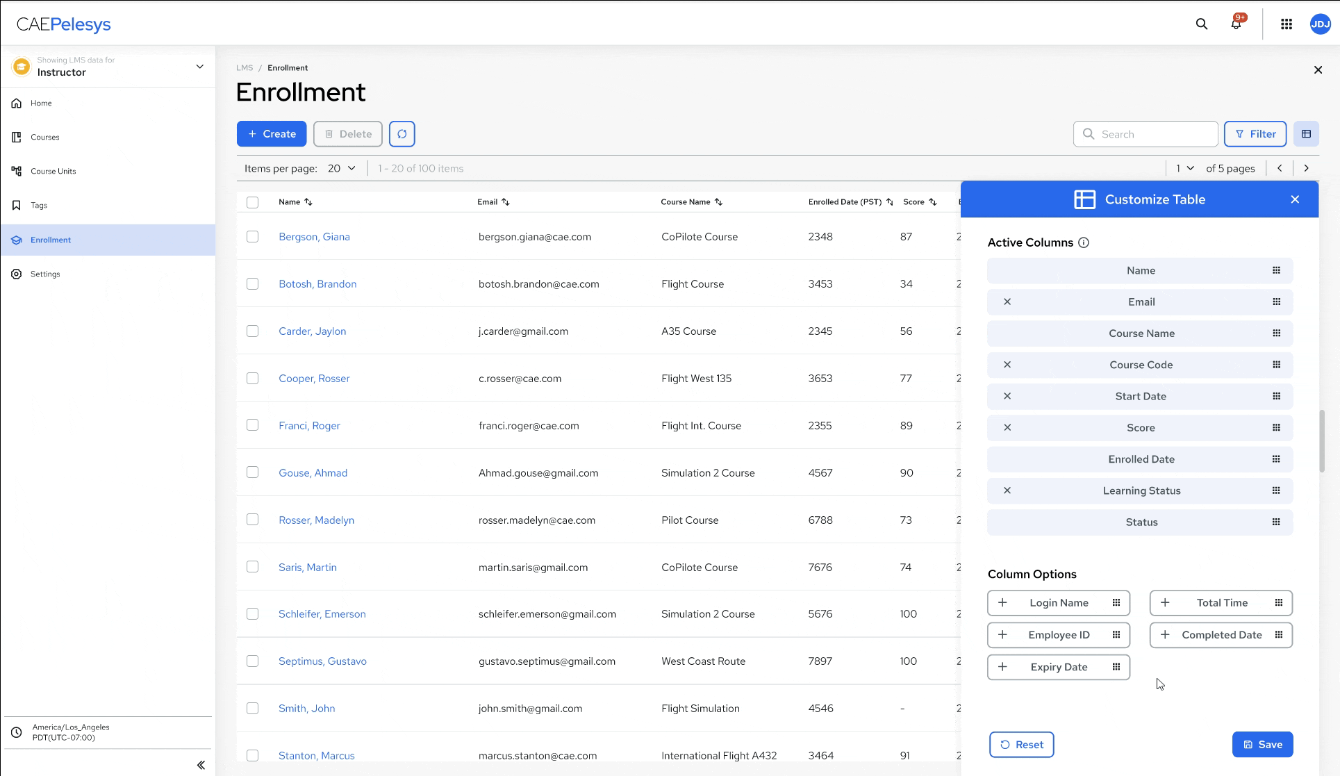Click drag handle on Course Code row
This screenshot has height=776, width=1340.
[1276, 365]
